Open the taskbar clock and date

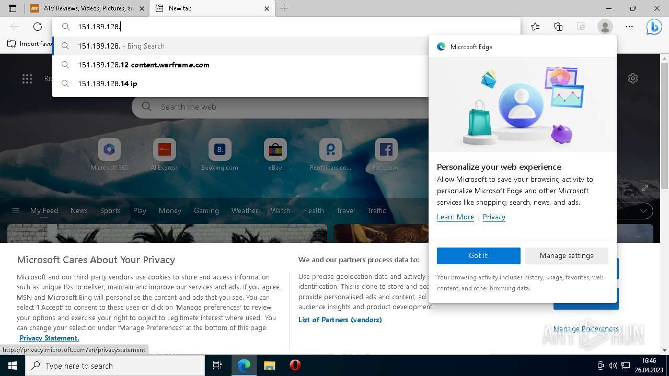click(x=649, y=366)
